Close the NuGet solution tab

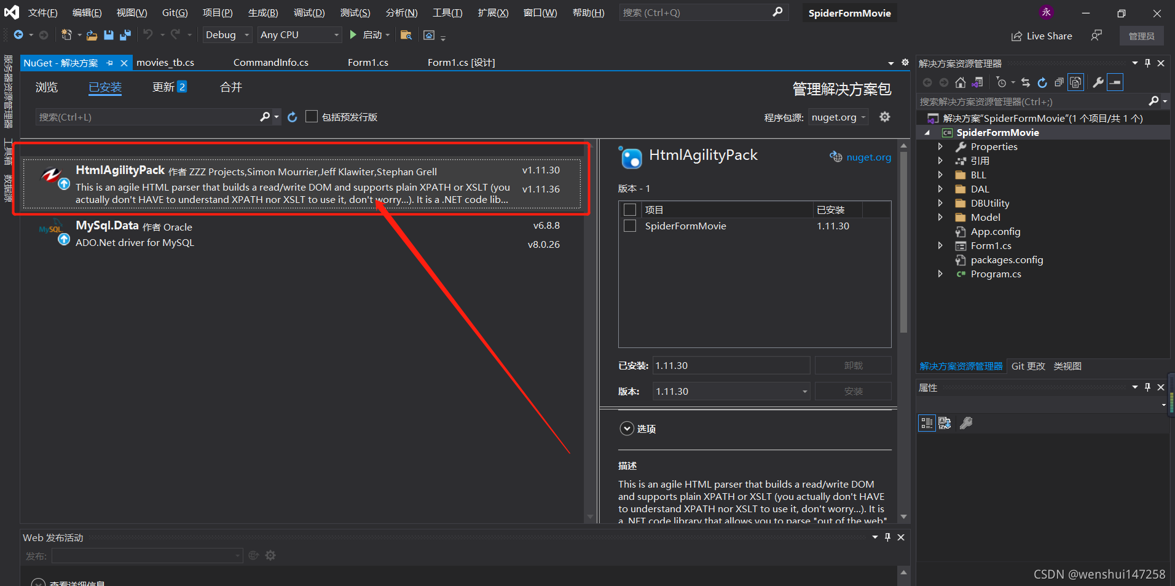(124, 63)
